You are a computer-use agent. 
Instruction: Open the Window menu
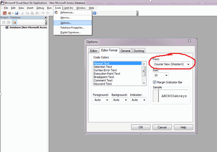point(81,8)
